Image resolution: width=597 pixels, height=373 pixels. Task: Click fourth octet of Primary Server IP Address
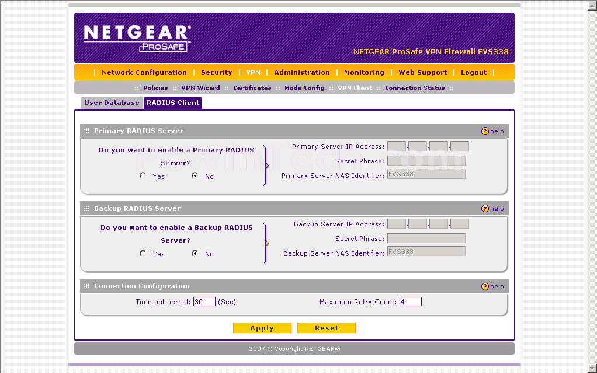[x=460, y=147]
